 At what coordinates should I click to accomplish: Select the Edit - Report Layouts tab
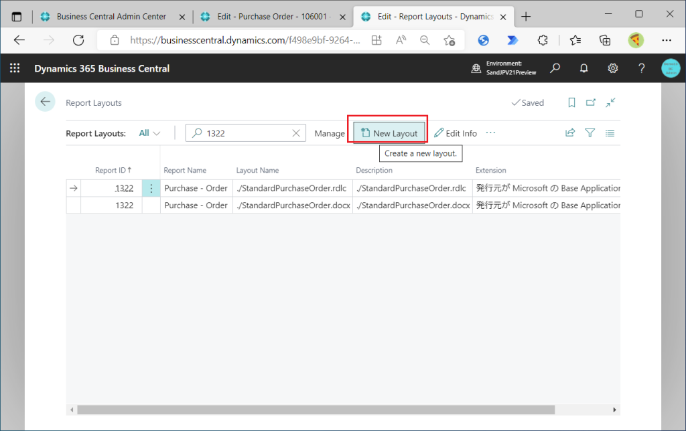click(434, 17)
